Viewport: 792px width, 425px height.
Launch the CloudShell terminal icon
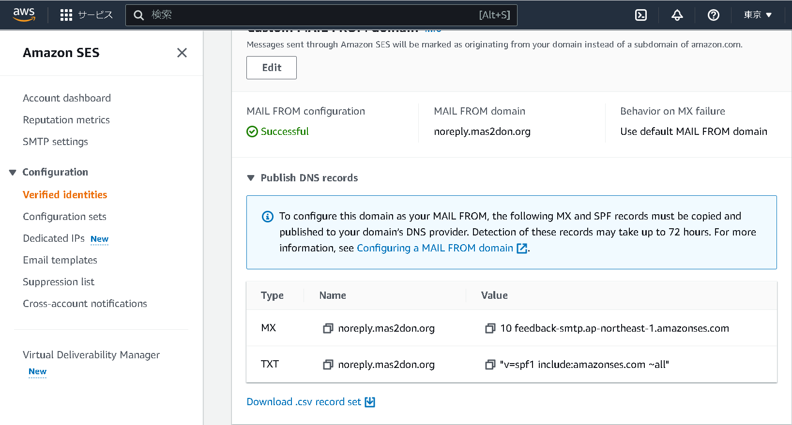click(641, 15)
